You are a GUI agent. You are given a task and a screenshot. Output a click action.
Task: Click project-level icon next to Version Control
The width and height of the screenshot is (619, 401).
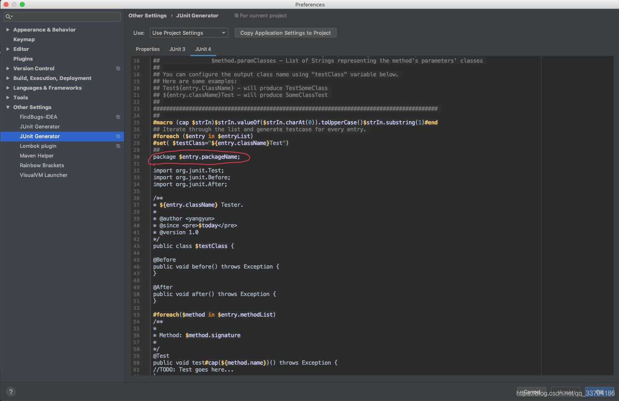[118, 69]
